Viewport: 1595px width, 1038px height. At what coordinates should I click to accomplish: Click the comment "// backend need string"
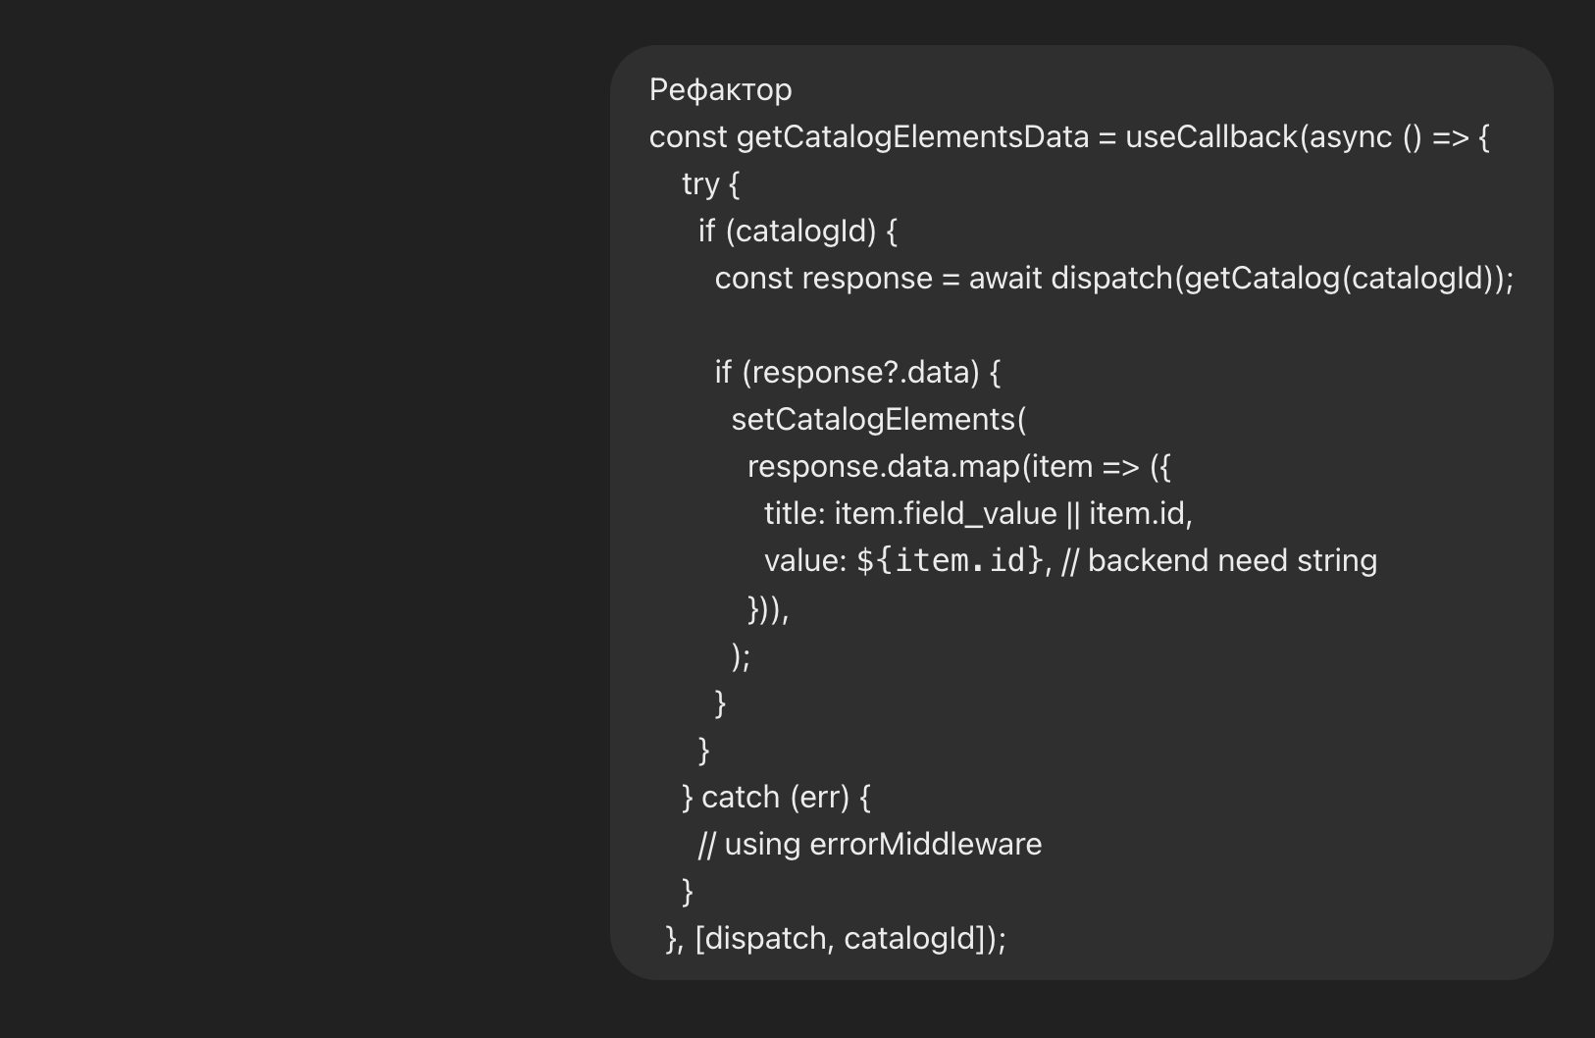click(x=1219, y=561)
